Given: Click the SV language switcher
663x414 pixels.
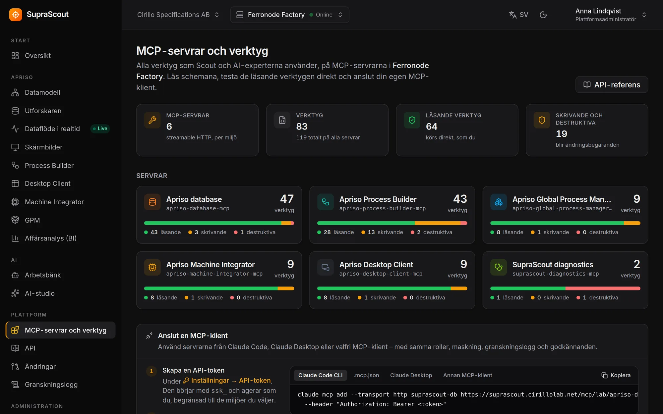Looking at the screenshot, I should 518,15.
